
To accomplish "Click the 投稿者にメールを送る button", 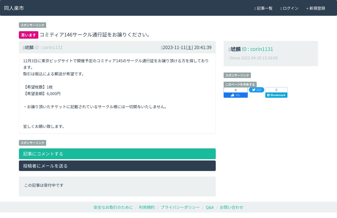I will (x=117, y=166).
